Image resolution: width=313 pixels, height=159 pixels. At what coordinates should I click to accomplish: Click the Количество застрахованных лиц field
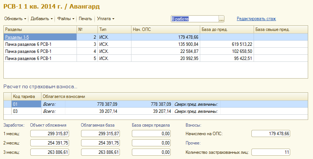coord(271,152)
